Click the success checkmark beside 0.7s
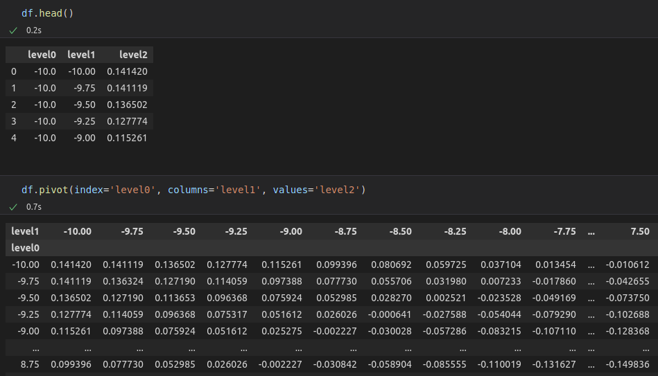 (x=13, y=206)
